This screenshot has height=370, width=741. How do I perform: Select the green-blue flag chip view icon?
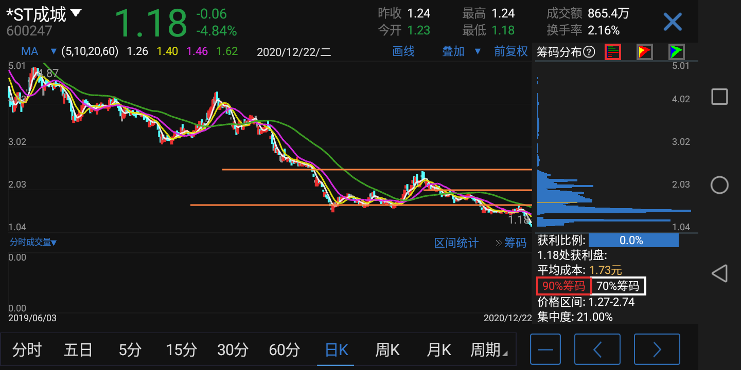(x=677, y=52)
